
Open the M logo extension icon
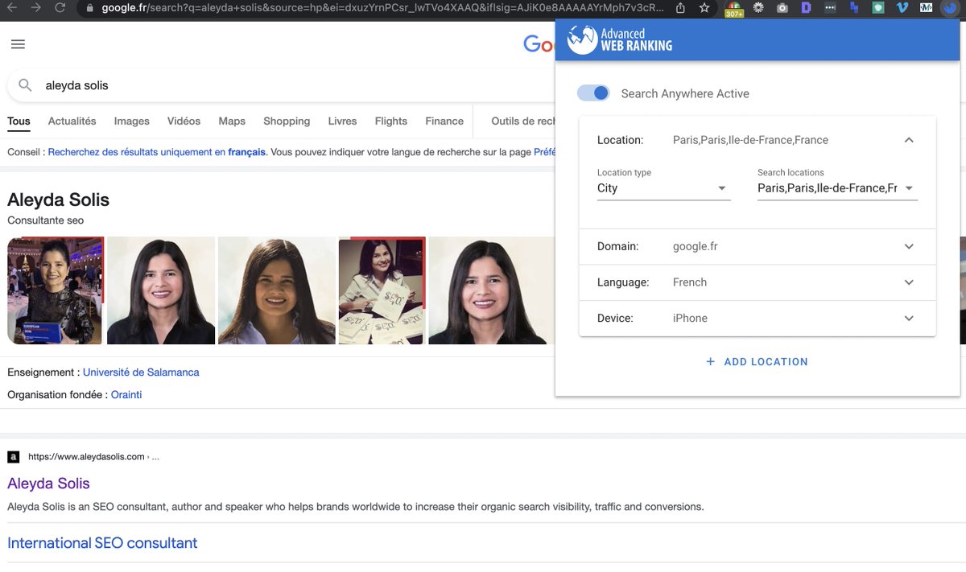[927, 8]
